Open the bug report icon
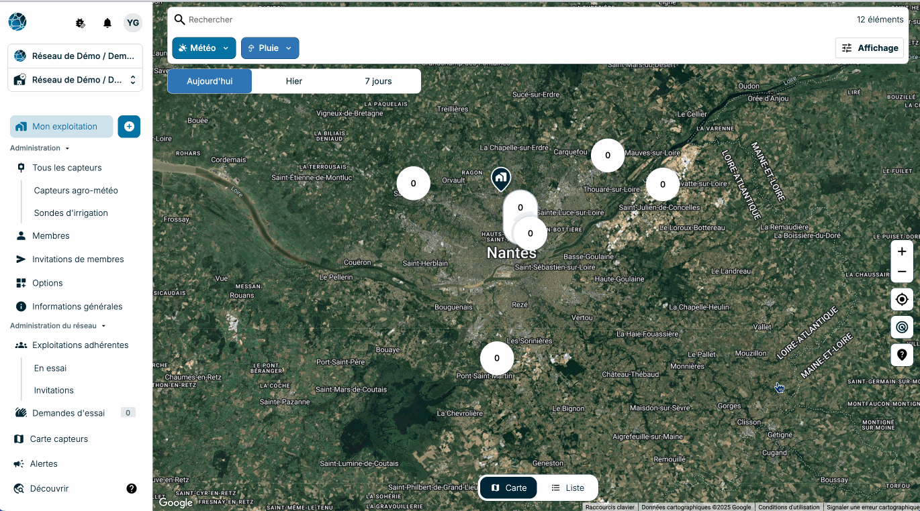 coord(81,23)
